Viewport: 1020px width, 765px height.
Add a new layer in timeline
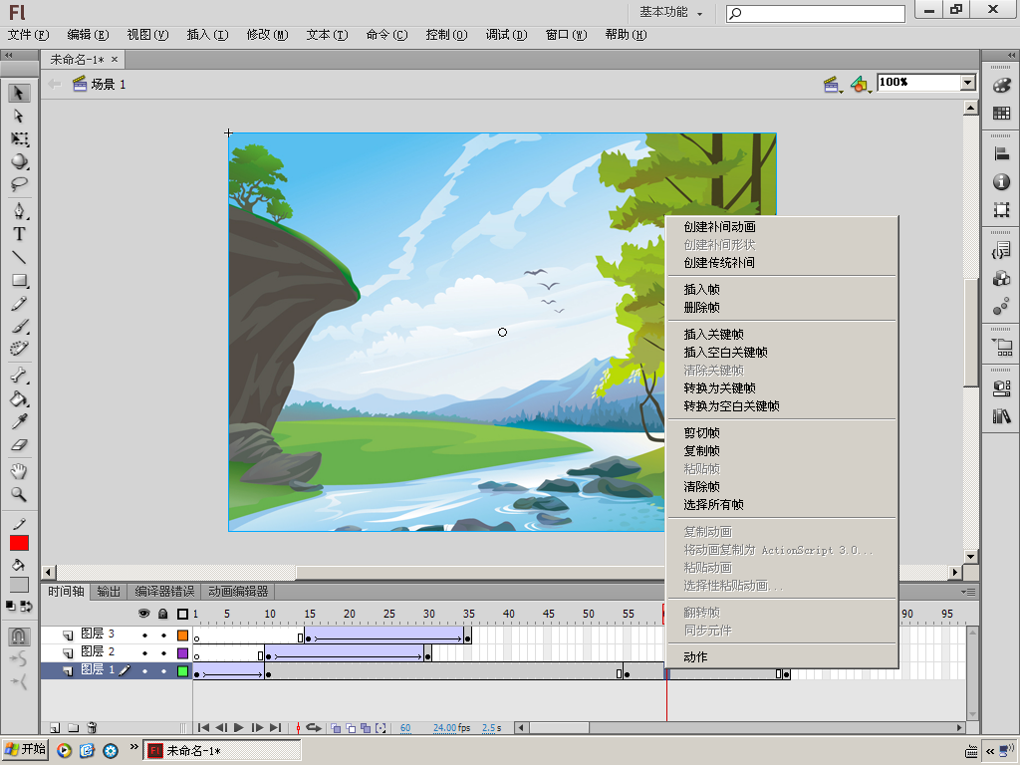point(56,728)
